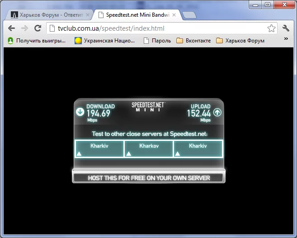Click the browser forward arrow
Viewport: 297px width, 238px height.
click(24, 28)
